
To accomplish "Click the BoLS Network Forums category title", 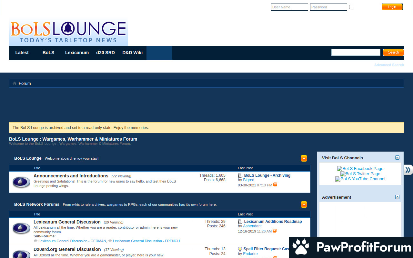I will [x=37, y=204].
